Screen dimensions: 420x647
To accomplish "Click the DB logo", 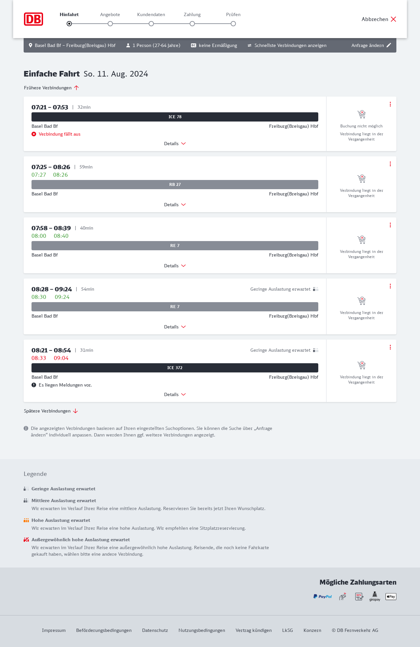I will coord(33,19).
